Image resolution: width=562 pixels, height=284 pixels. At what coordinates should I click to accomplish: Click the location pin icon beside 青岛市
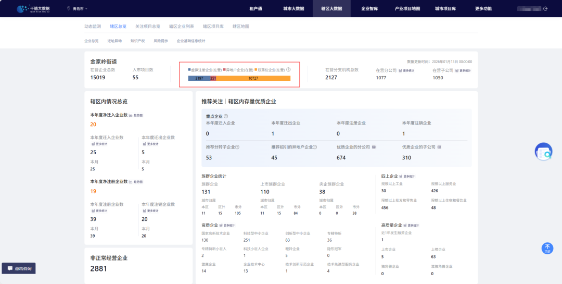click(69, 8)
